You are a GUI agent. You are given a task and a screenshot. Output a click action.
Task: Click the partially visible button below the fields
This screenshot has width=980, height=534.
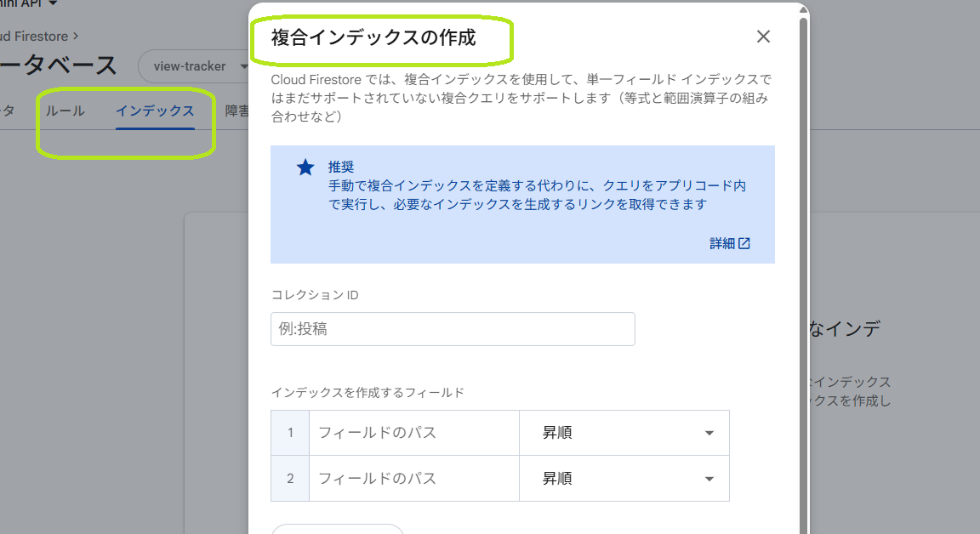coord(337,531)
